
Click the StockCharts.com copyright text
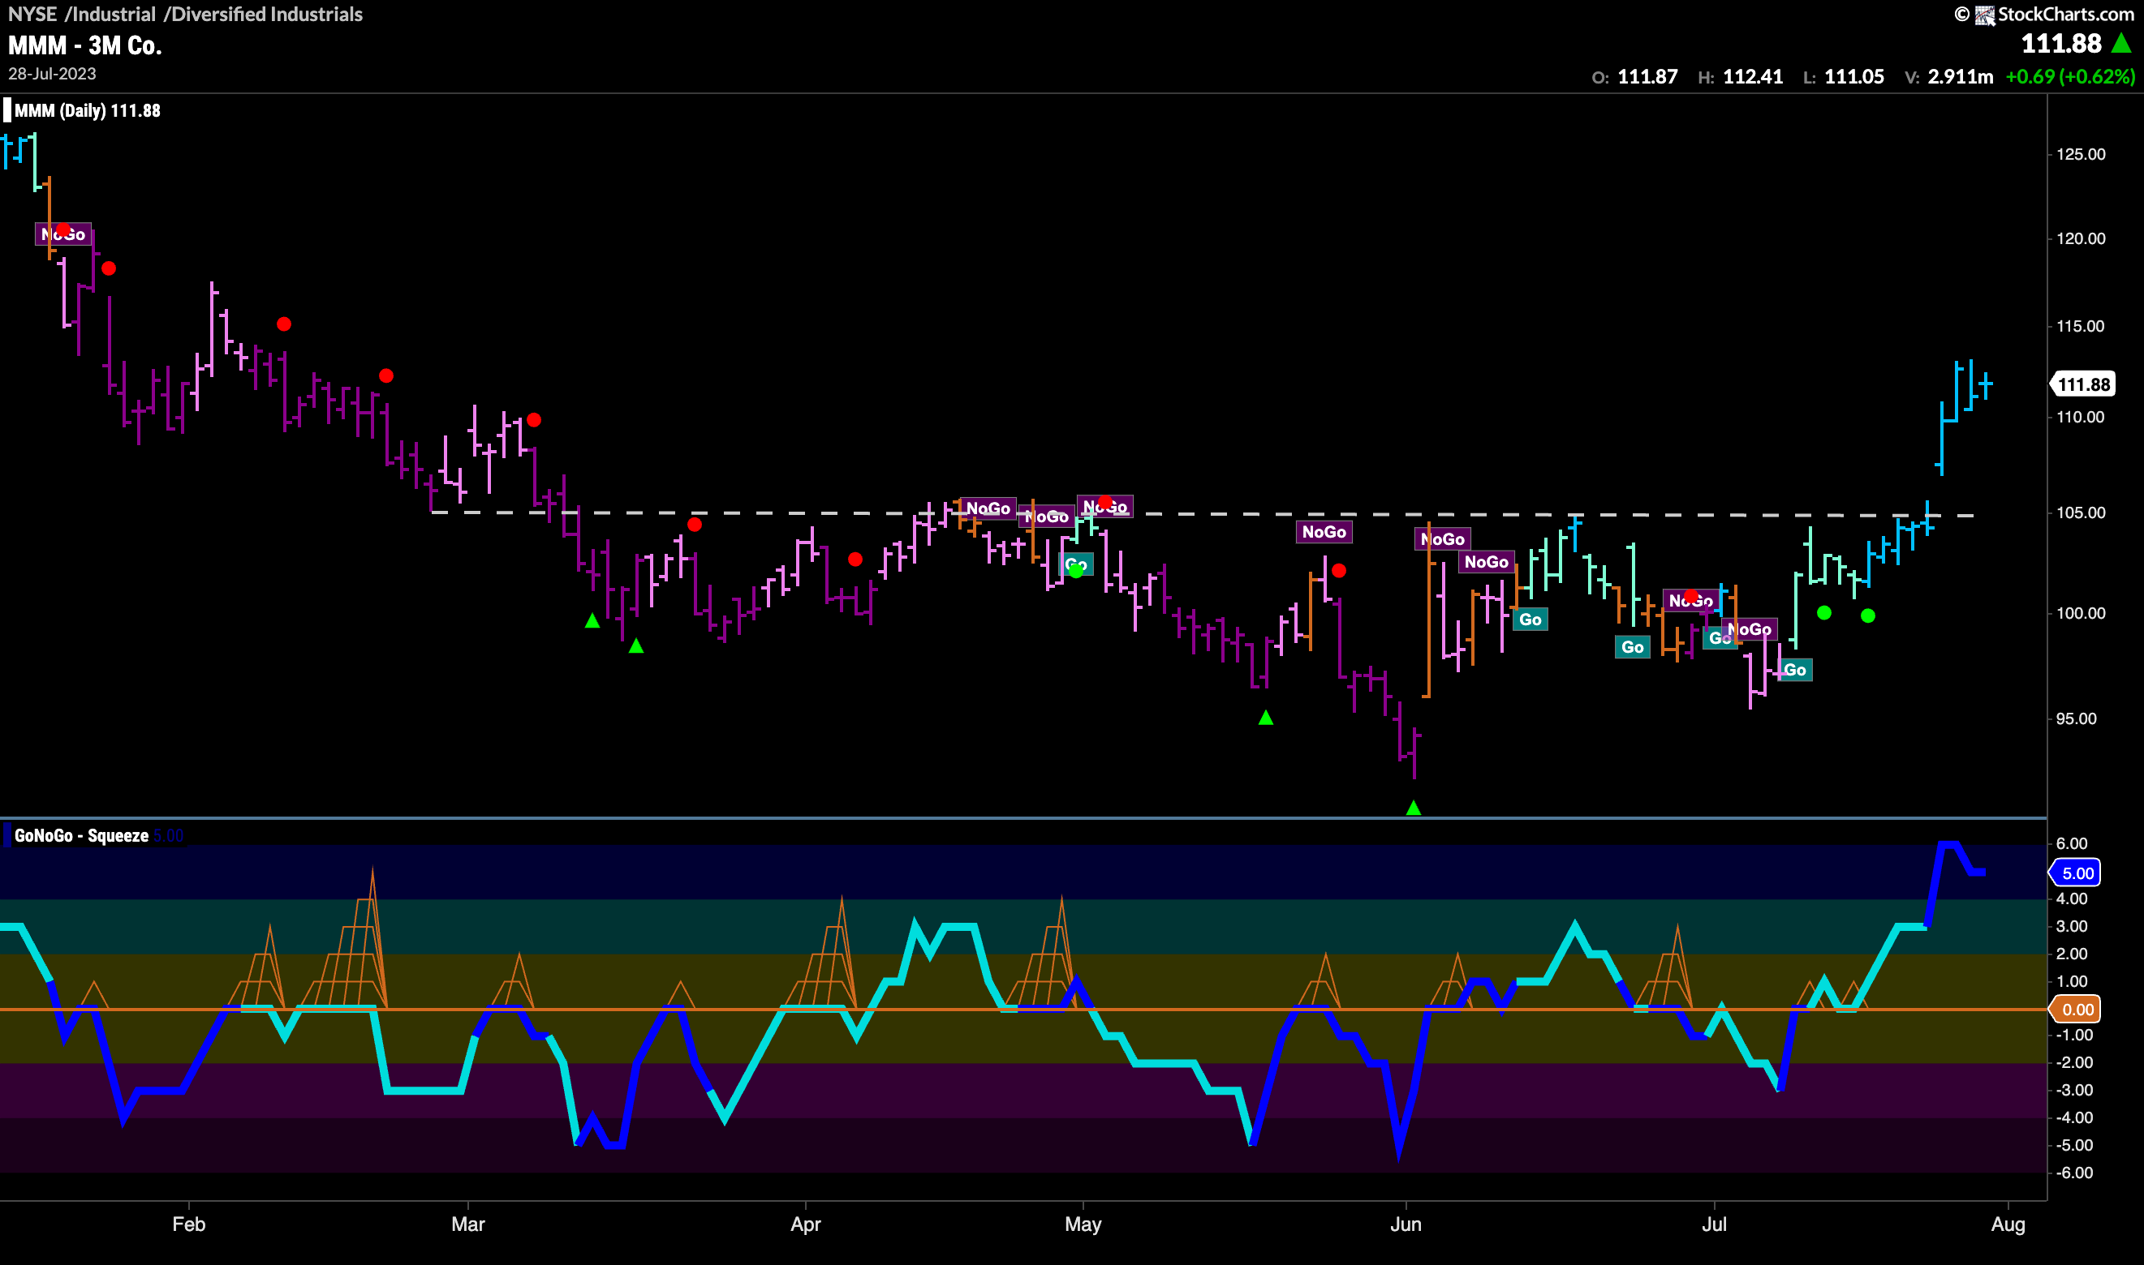coord(2066,15)
